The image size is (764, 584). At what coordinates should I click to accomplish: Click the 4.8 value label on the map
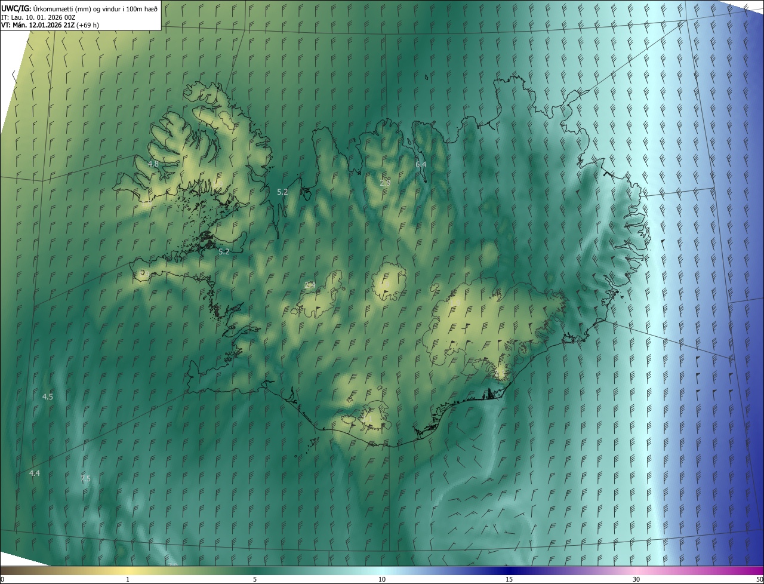153,164
